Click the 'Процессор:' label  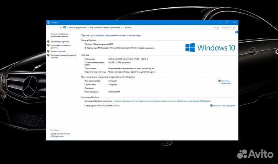(x=90, y=59)
